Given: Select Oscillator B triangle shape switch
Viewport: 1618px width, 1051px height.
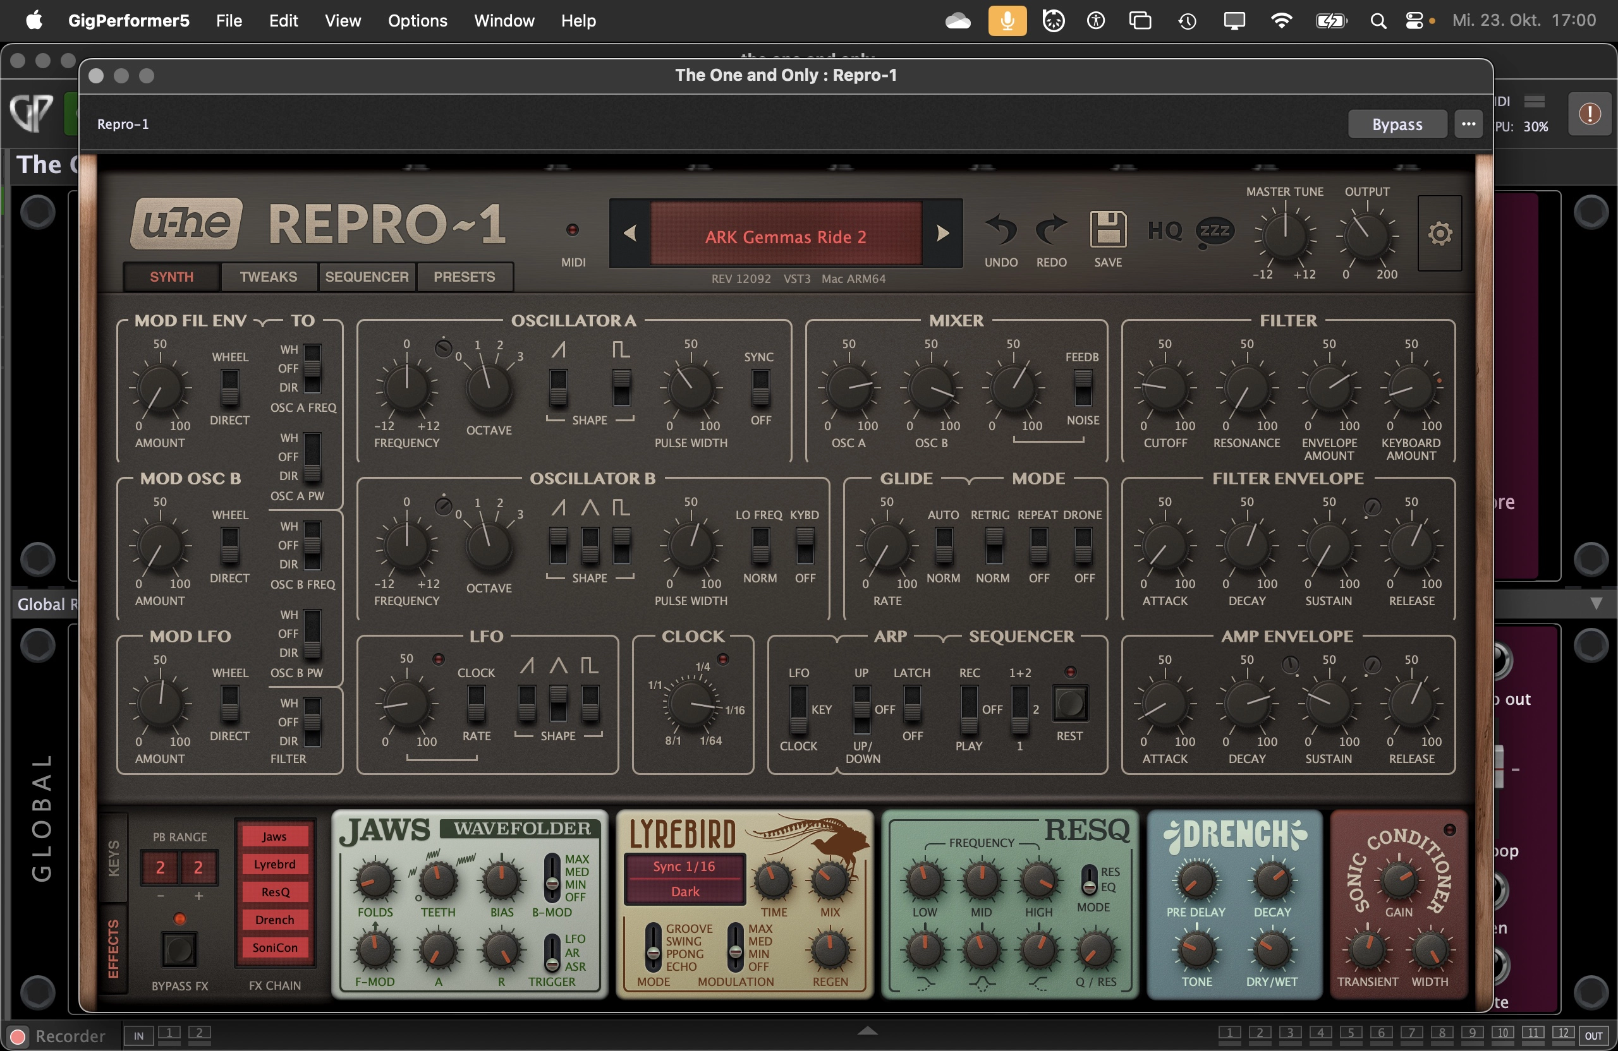Looking at the screenshot, I should point(590,545).
